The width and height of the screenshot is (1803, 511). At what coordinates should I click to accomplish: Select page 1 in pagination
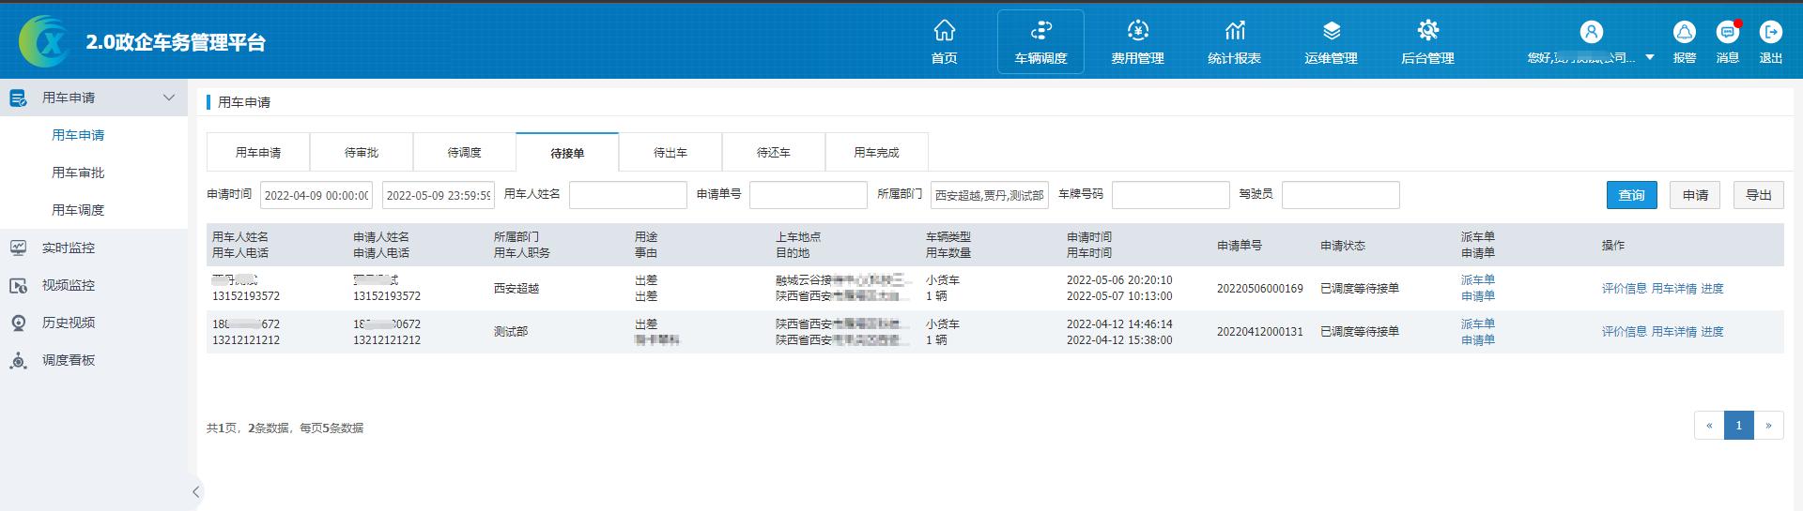(1739, 426)
